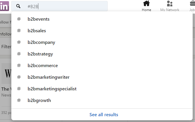Go to the Home tab label
The height and width of the screenshot is (122, 195).
point(146,10)
